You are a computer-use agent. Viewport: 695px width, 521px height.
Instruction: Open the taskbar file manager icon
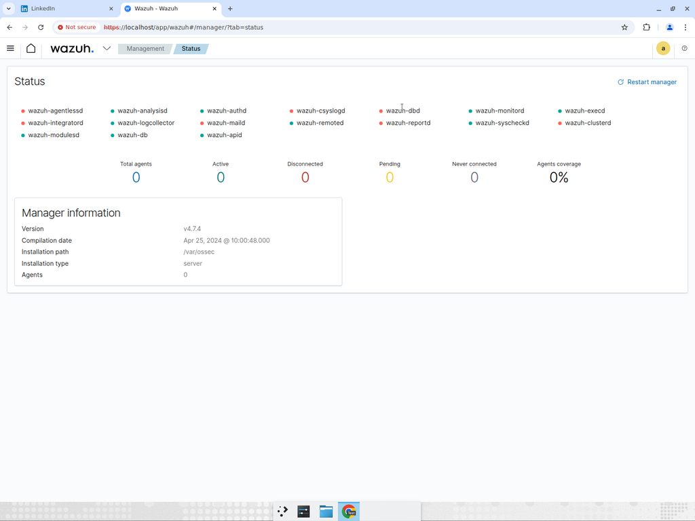[x=326, y=512]
